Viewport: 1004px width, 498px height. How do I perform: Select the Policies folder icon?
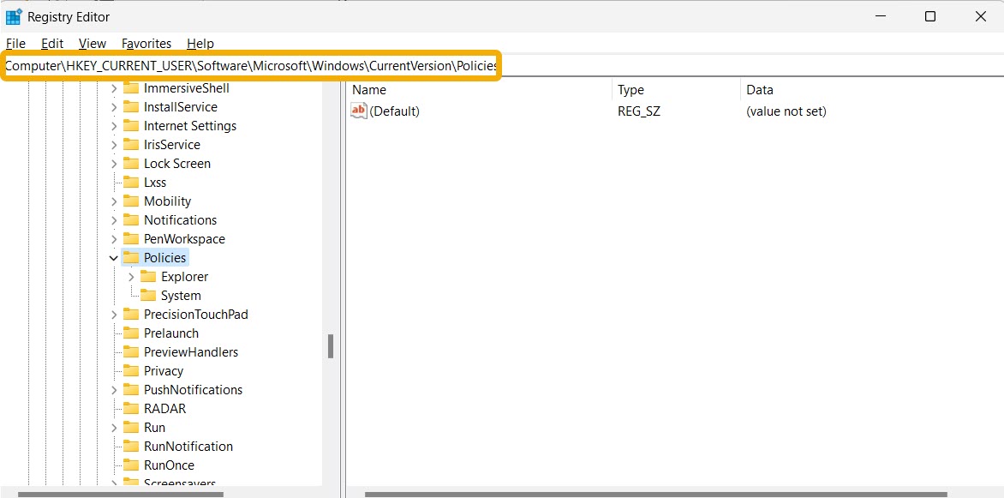(x=134, y=257)
